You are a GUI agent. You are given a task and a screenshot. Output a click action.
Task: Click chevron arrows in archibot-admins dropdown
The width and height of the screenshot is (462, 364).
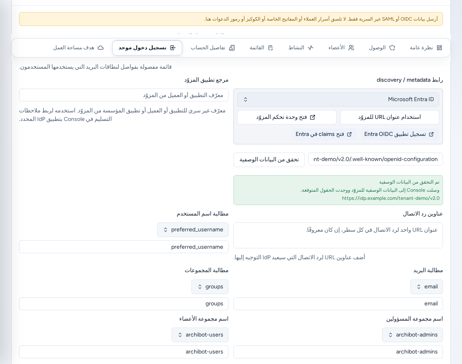(x=391, y=335)
